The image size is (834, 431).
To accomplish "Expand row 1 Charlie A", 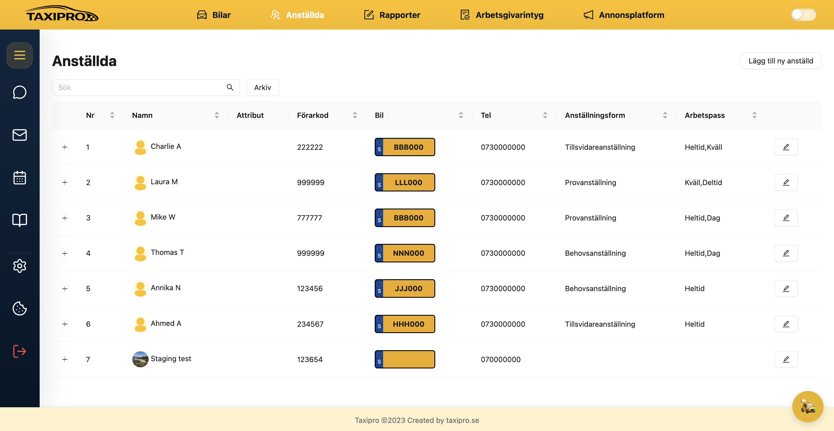I will [x=65, y=147].
